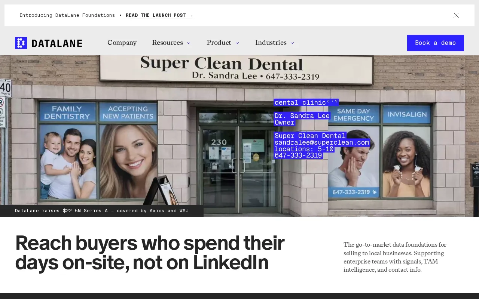479x299 pixels.
Task: Open the Series A funding announcement bar
Action: point(102,211)
